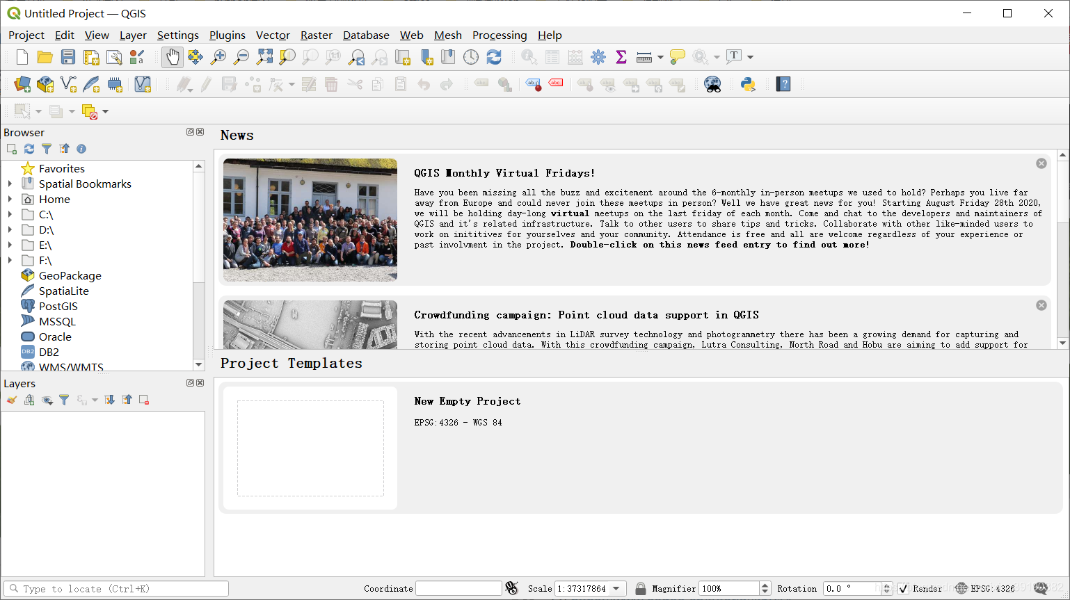This screenshot has height=600, width=1070.
Task: Dismiss the Crowdfunding campaign news item
Action: tap(1041, 305)
